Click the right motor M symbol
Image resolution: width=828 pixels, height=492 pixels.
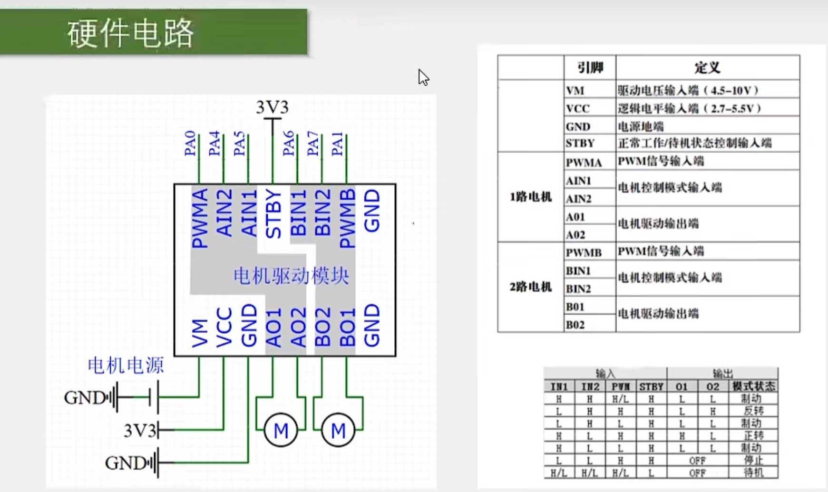(x=338, y=431)
